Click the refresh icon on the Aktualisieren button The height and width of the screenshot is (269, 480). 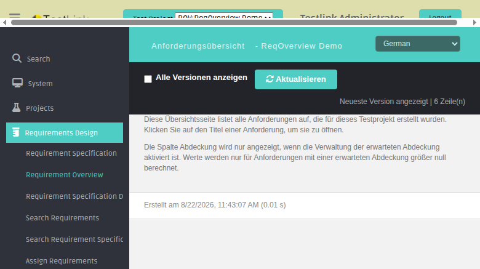270,79
